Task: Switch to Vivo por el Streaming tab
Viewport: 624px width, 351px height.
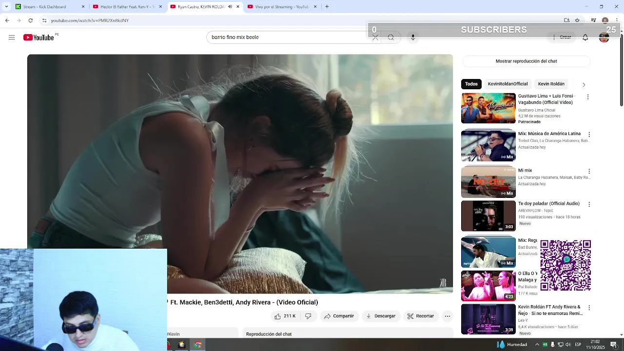Action: coord(282,7)
